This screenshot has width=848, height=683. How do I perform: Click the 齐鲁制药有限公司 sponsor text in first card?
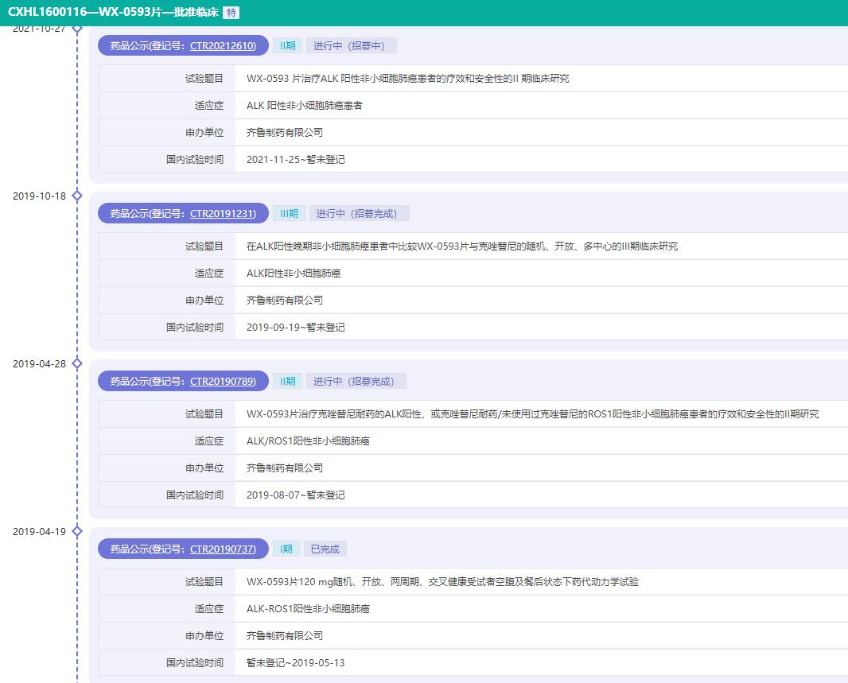[x=283, y=132]
